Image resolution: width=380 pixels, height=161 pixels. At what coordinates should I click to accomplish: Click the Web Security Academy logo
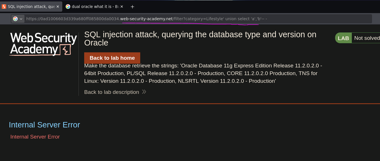tap(43, 44)
